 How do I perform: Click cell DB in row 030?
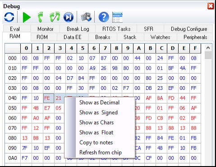tap(150, 88)
